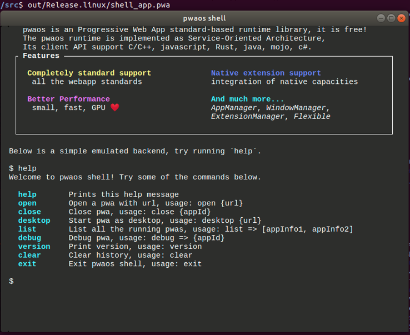The image size is (410, 335).
Task: Click the pwaos shell title bar text
Action: 204,18
